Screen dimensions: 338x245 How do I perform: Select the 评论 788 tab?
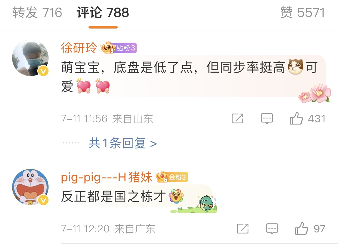point(103,12)
